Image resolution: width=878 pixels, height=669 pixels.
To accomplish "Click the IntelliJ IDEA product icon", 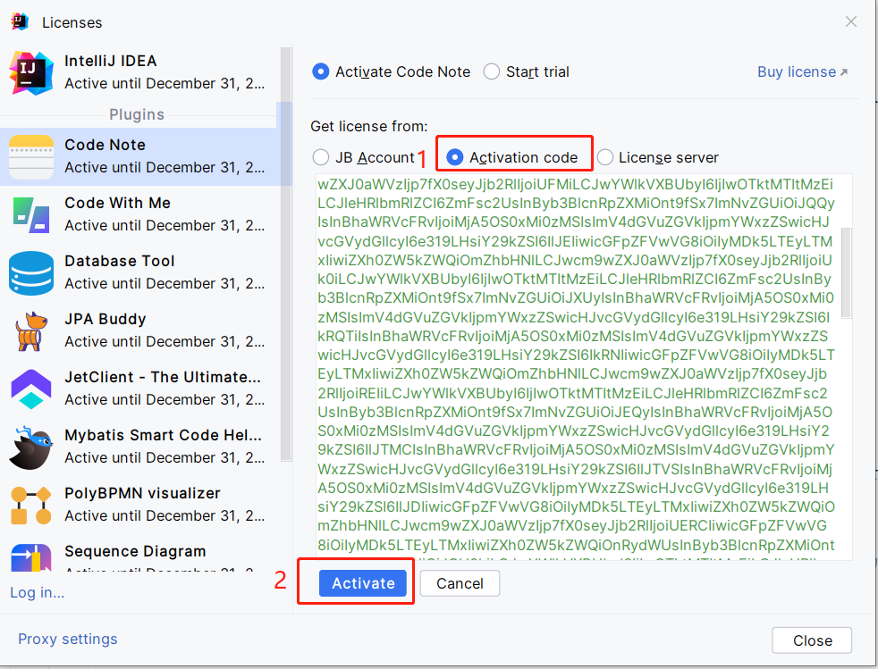I will pyautogui.click(x=31, y=73).
